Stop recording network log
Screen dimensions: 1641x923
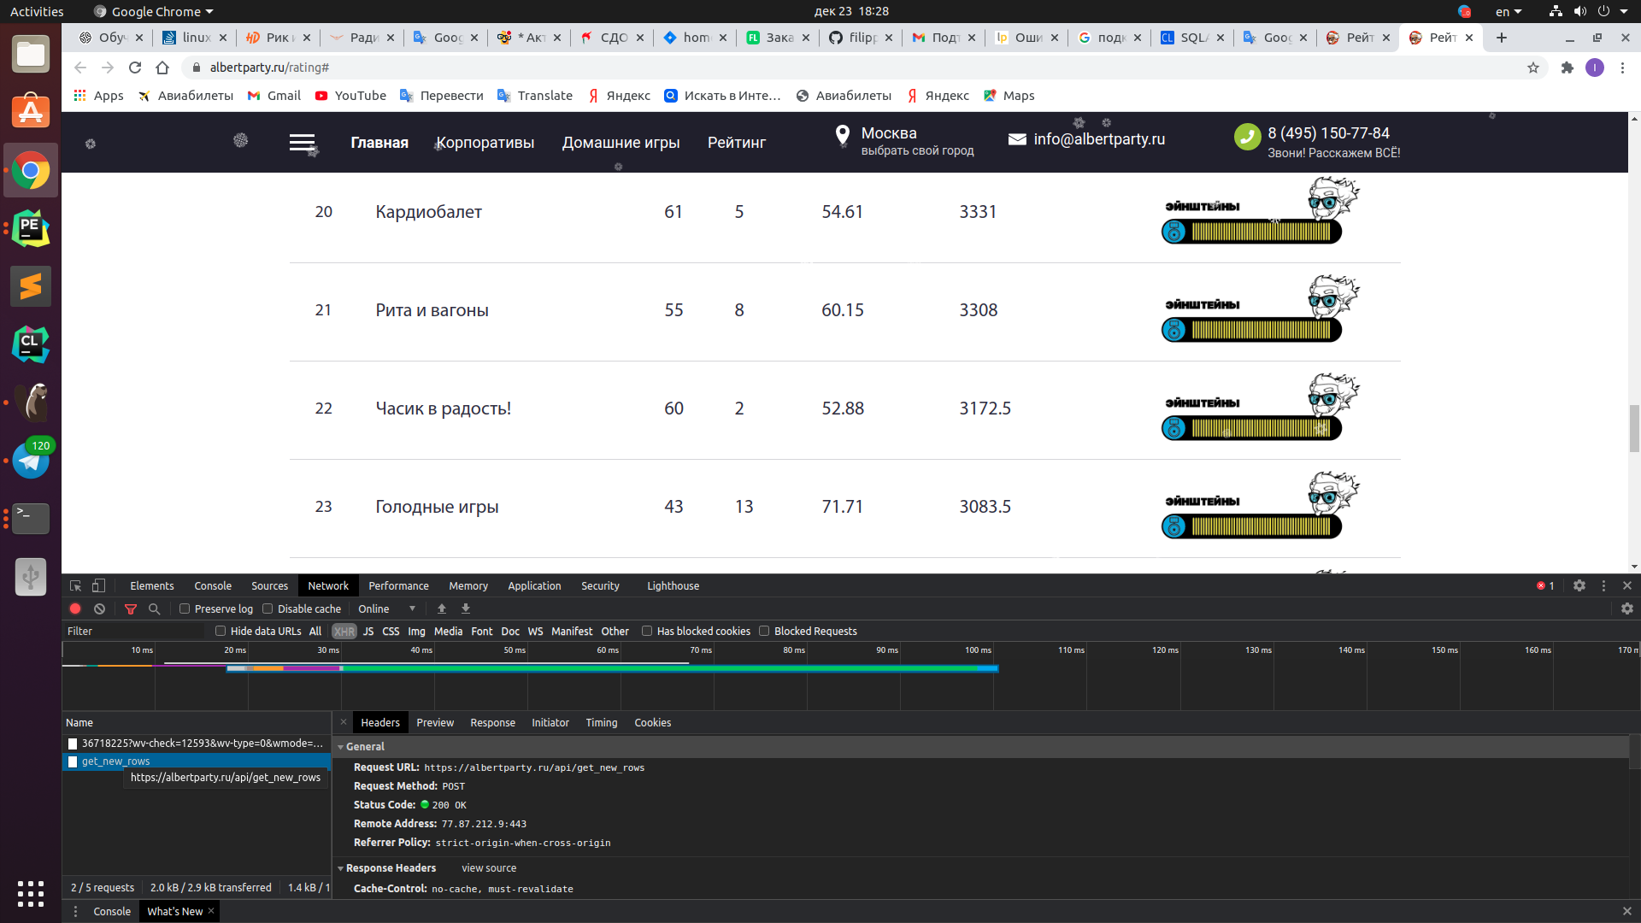click(75, 608)
